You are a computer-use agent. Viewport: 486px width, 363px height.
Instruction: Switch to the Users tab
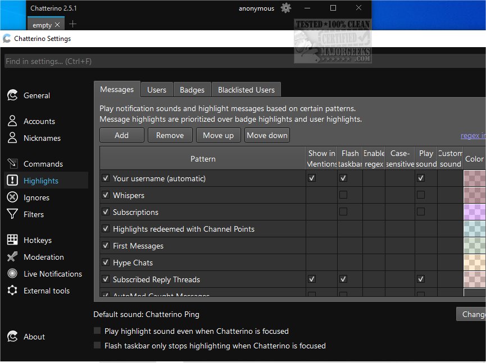coord(157,90)
